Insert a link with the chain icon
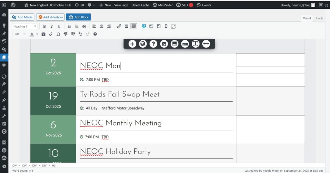Image resolution: width=330 pixels, height=173 pixels. coord(119,26)
